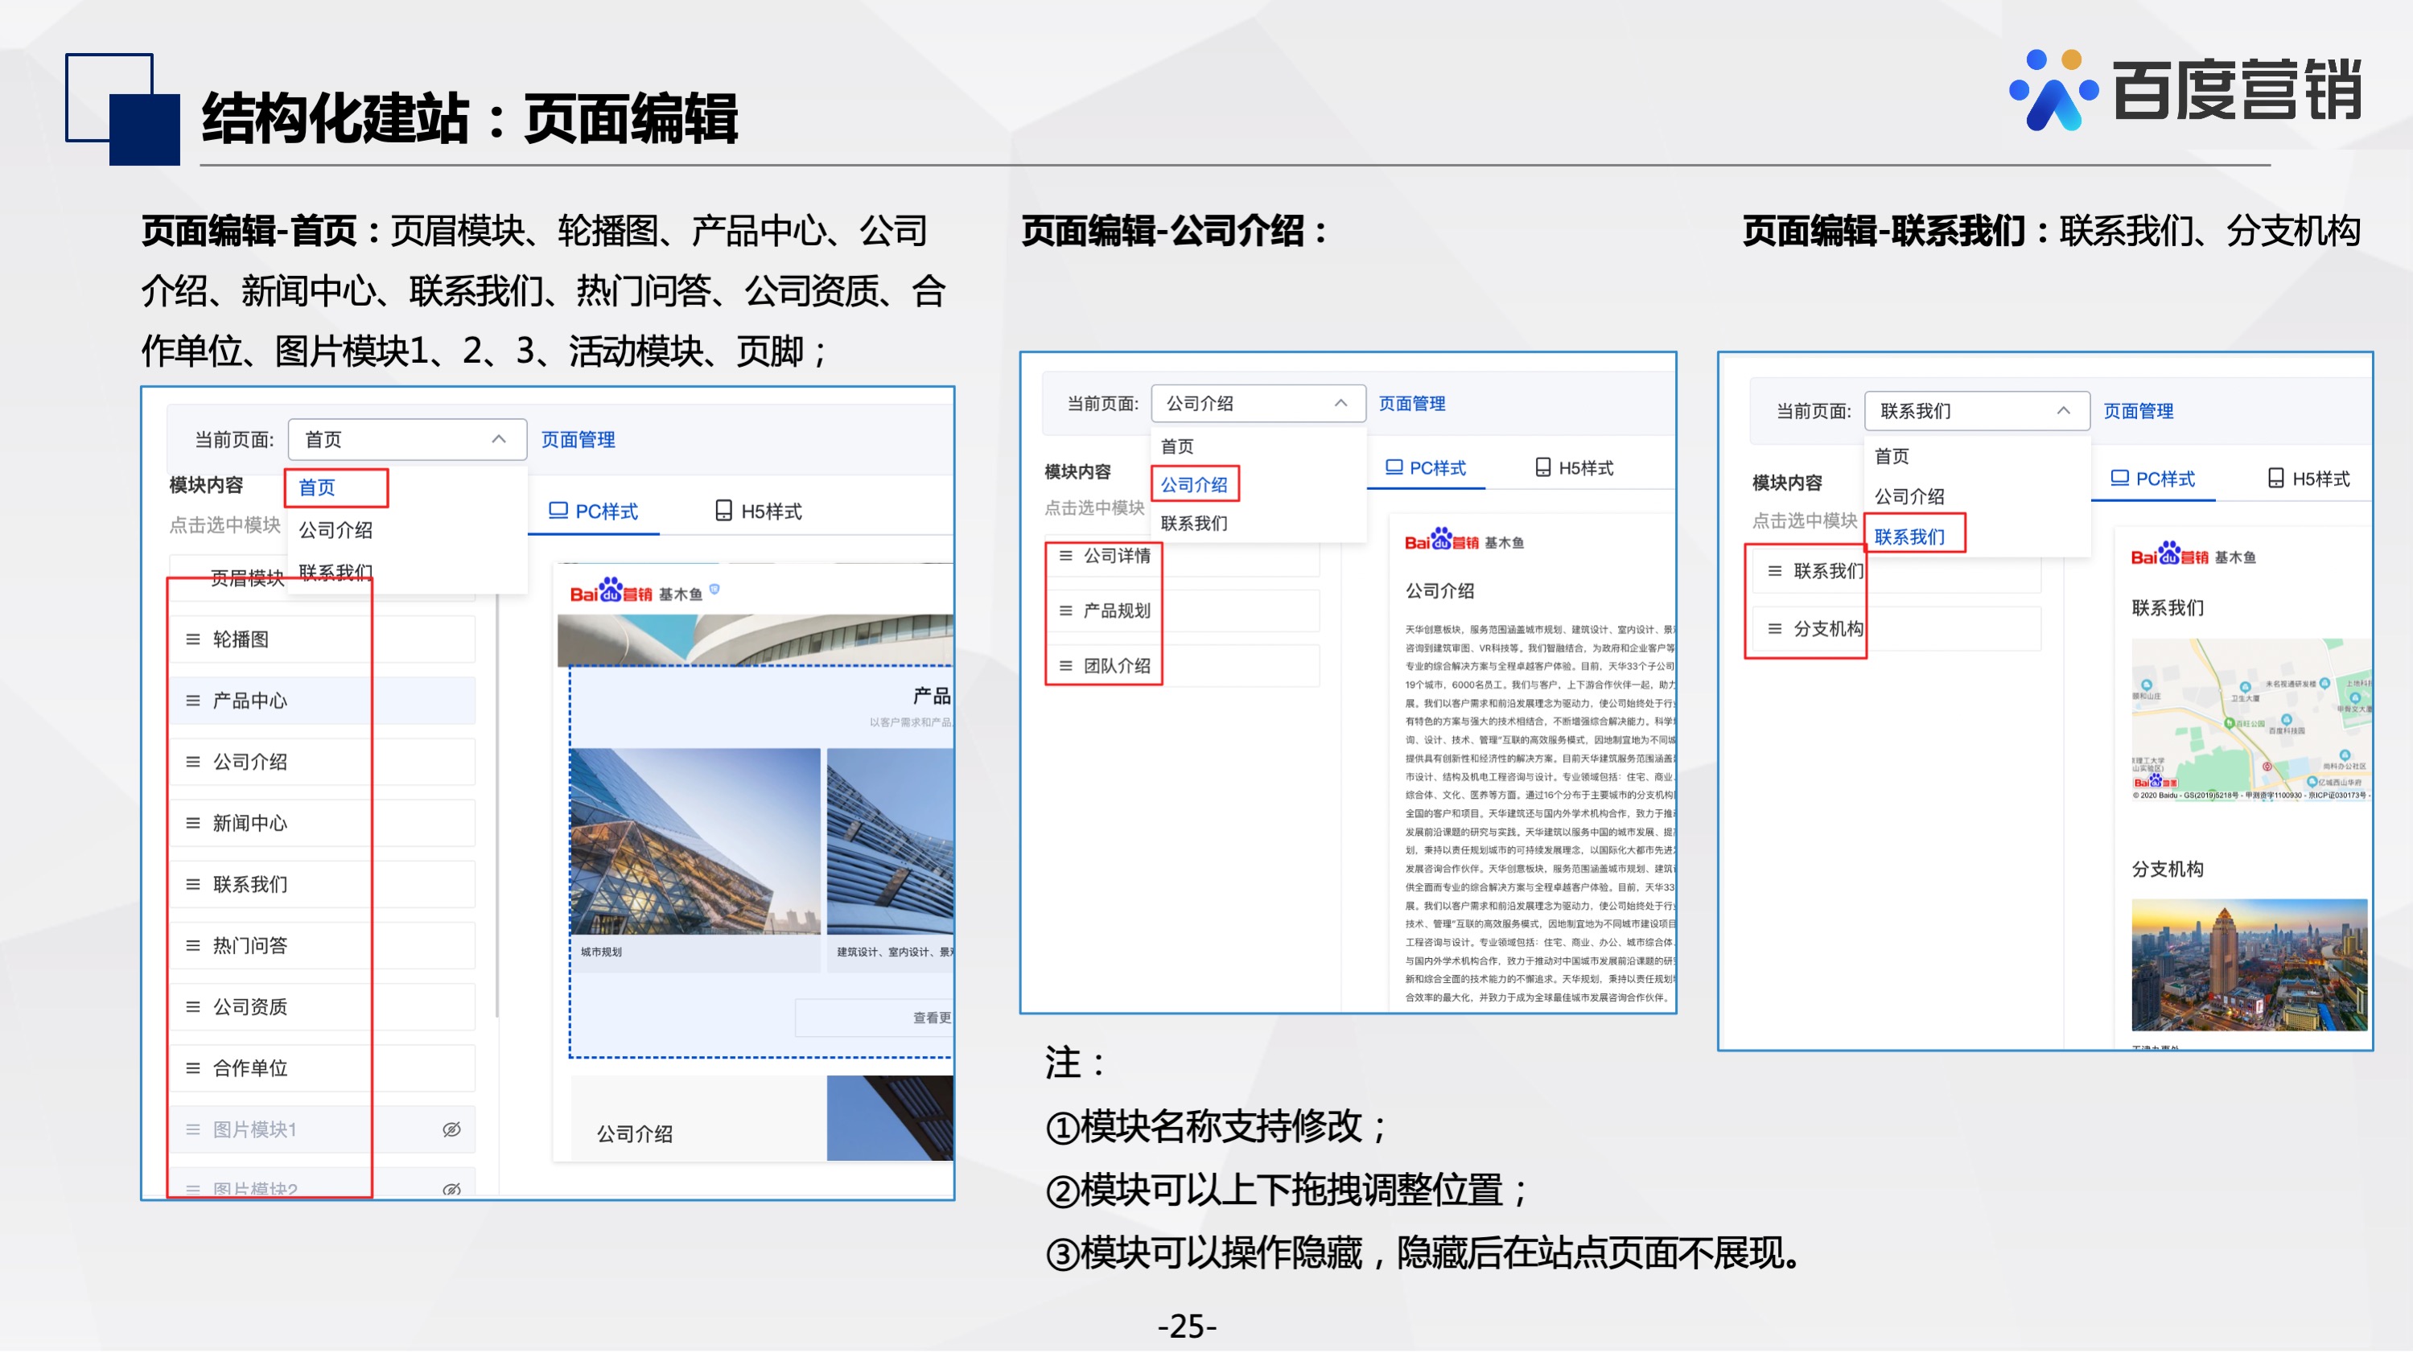Click the drag handle icon of 公司资质
Image resolution: width=2413 pixels, height=1357 pixels.
coord(193,1007)
